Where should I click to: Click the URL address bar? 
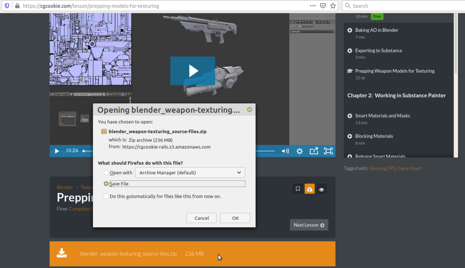point(164,6)
